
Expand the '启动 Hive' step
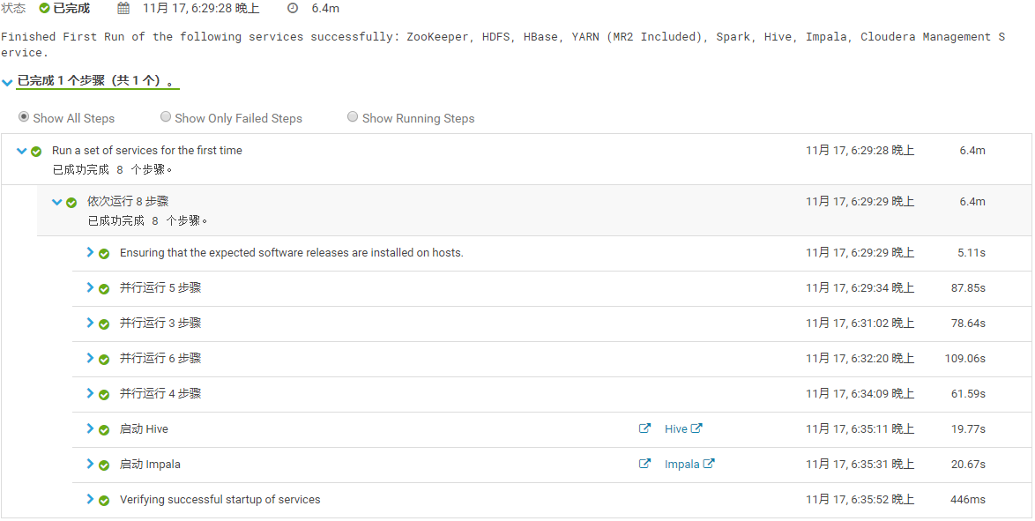click(91, 428)
